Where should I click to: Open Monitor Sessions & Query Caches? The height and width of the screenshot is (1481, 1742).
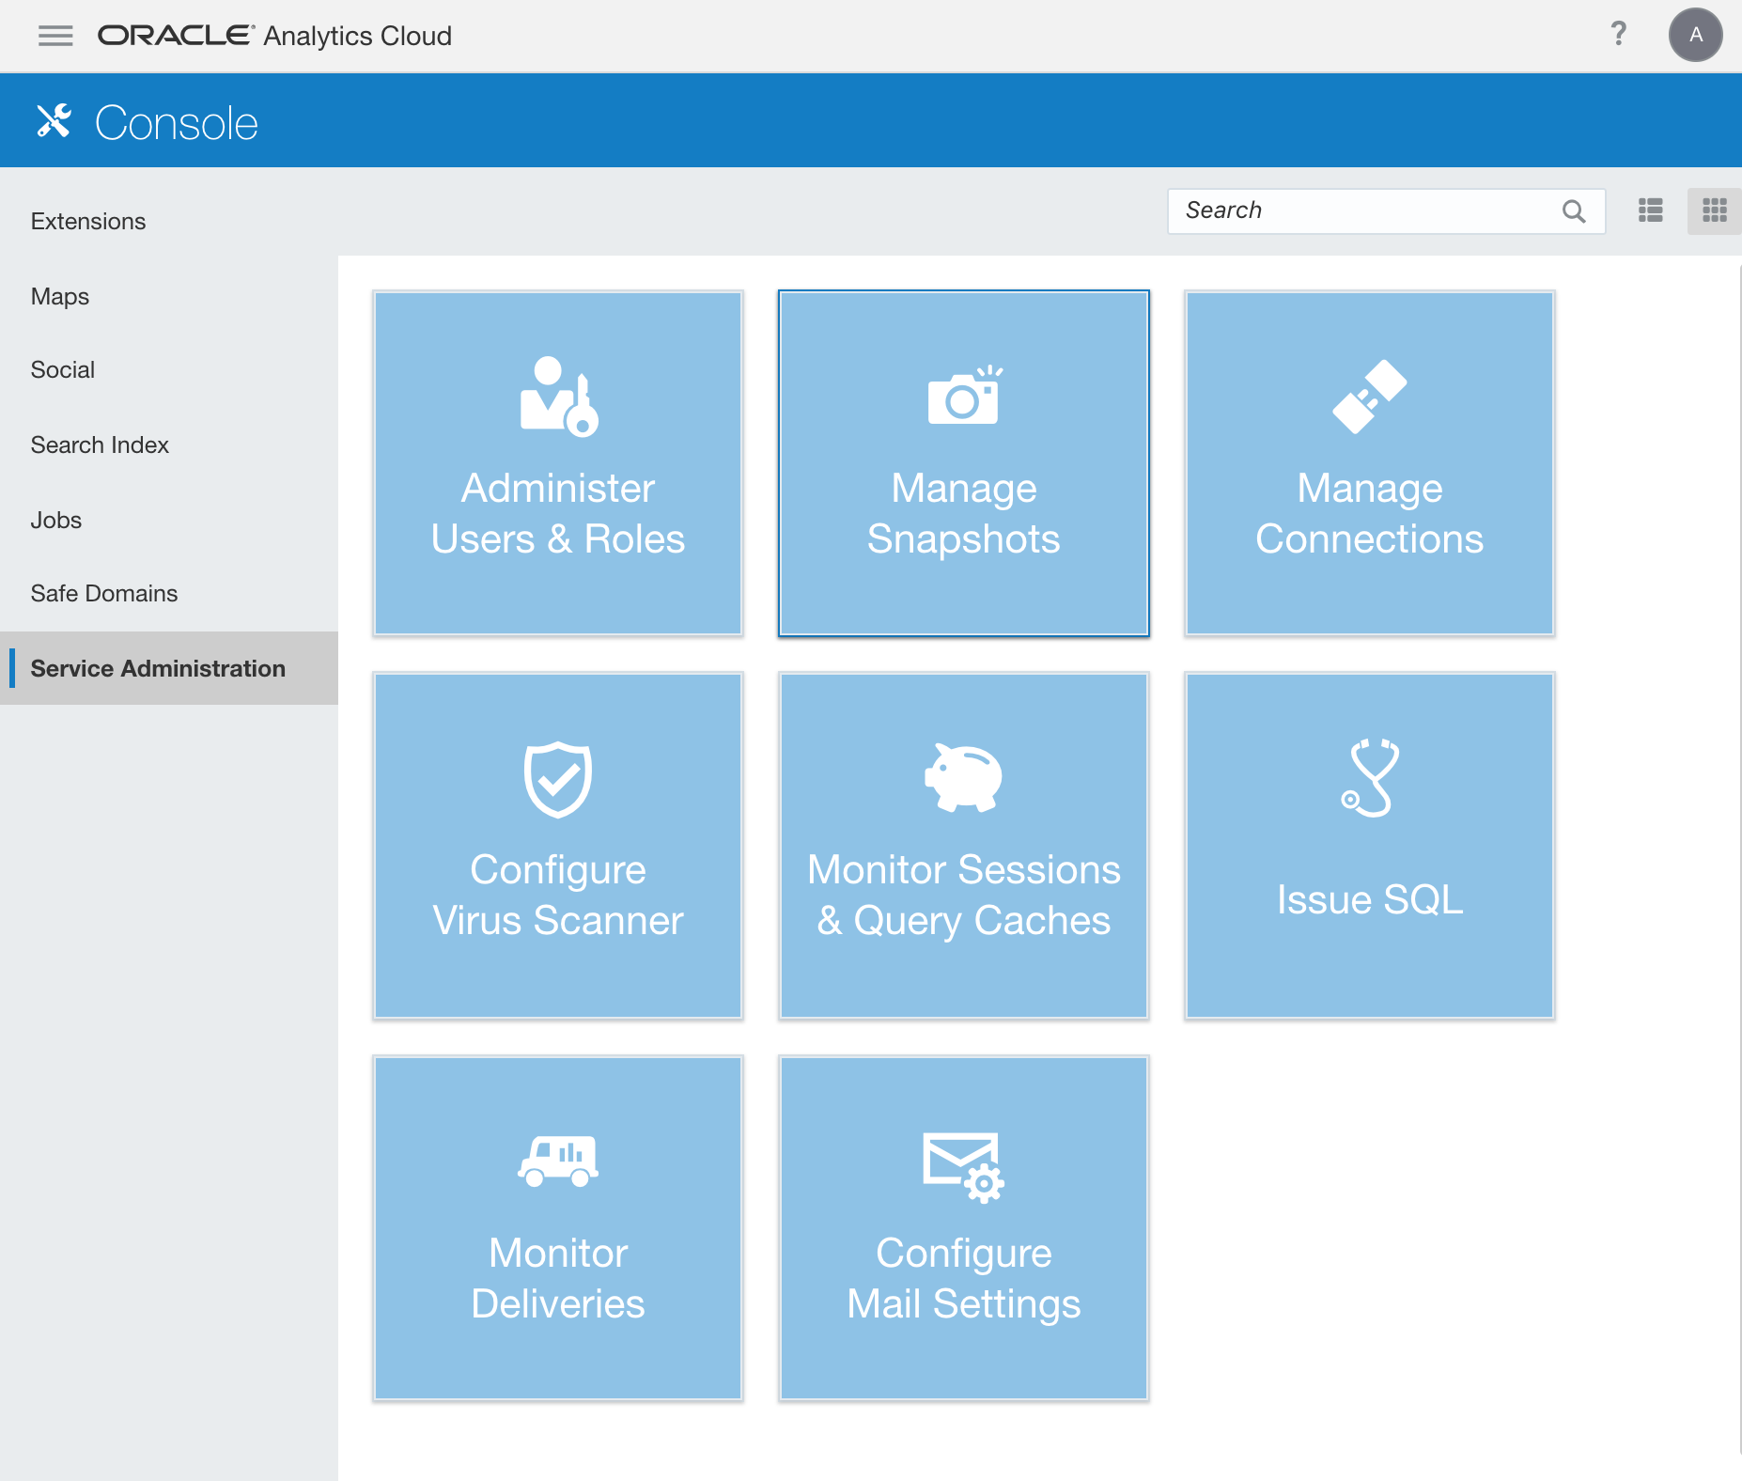pyautogui.click(x=963, y=845)
